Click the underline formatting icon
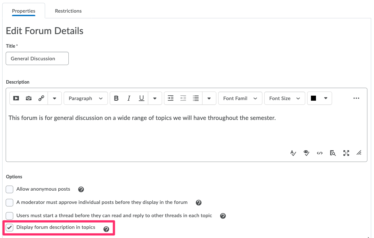Image resolution: width=374 pixels, height=238 pixels. (x=142, y=98)
